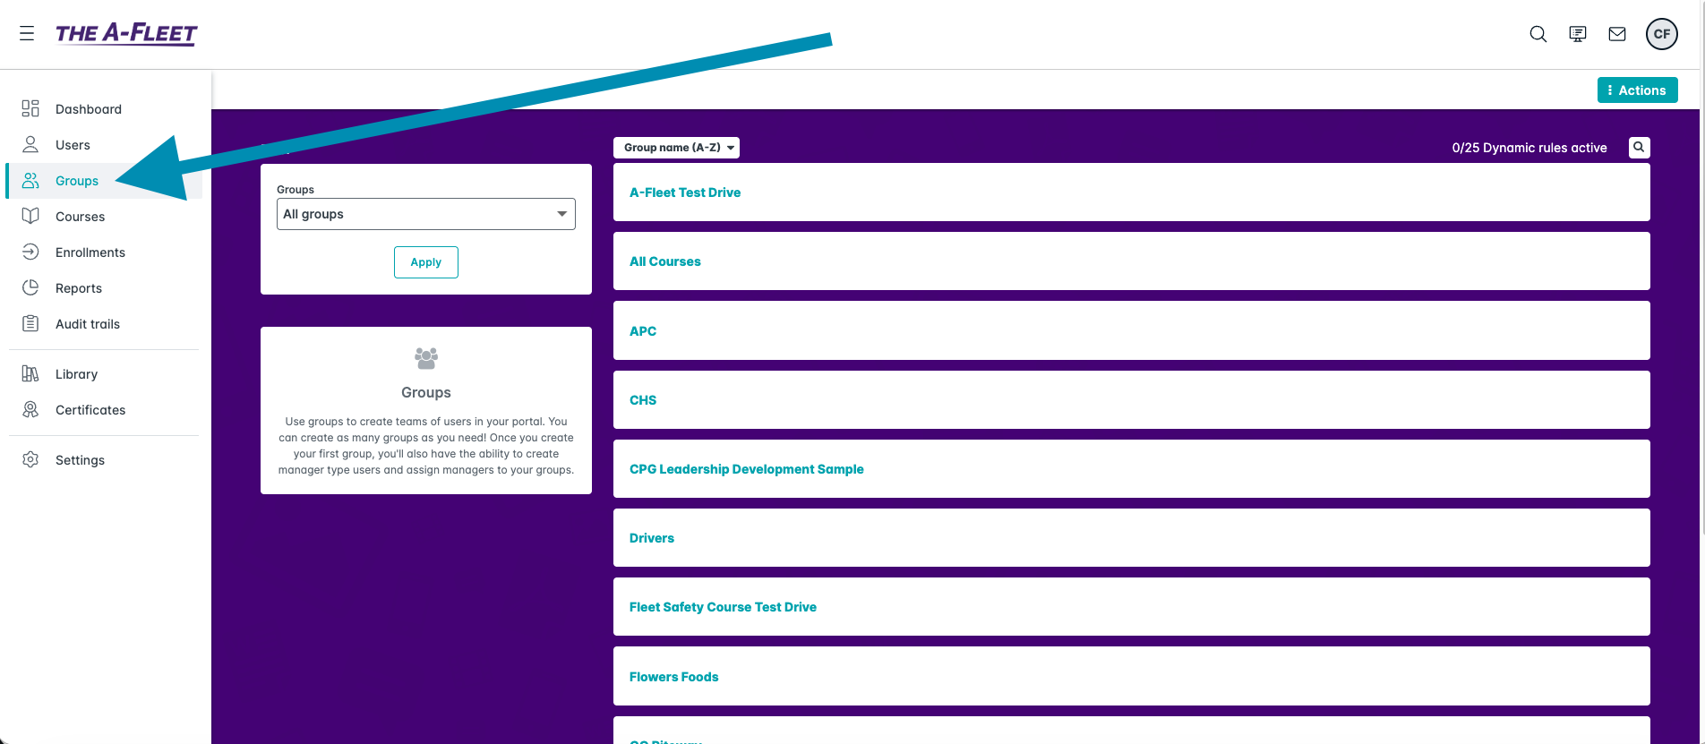Image resolution: width=1705 pixels, height=744 pixels.
Task: Navigate to Enrollments in sidebar
Action: coord(90,252)
